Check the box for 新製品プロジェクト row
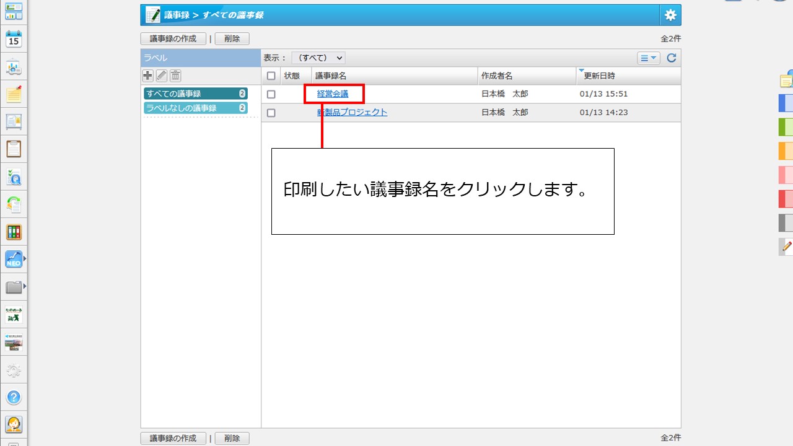The width and height of the screenshot is (793, 446). (271, 113)
